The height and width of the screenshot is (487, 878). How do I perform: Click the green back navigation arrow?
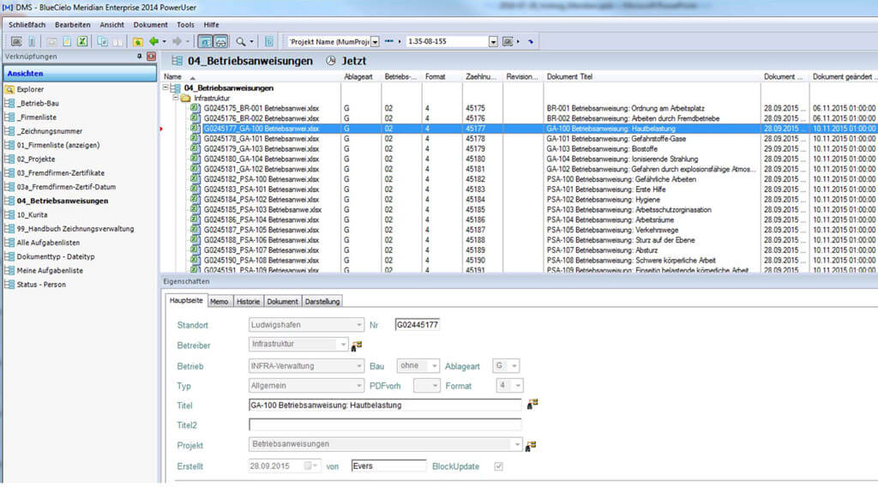(x=153, y=41)
